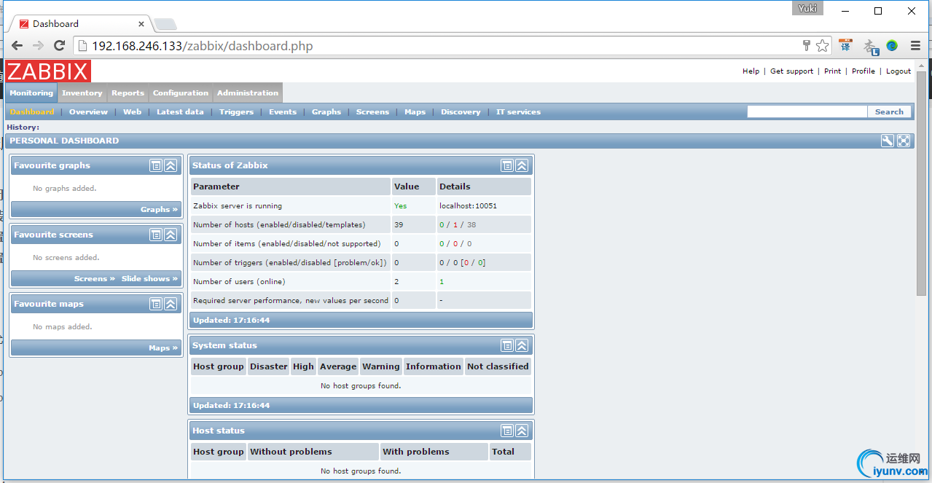Click the Maps » link in Favourite maps
Viewport: 932px width, 483px height.
tap(163, 347)
